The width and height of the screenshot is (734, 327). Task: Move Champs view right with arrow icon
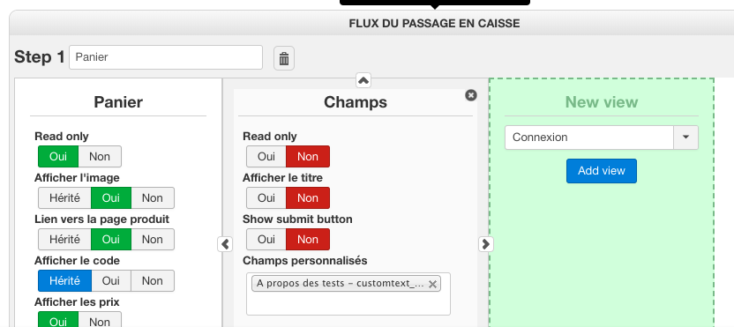tap(486, 244)
